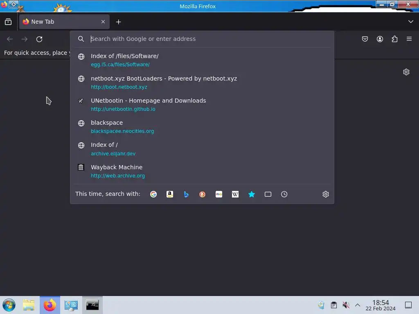
Task: Expand the list all tabs chevron
Action: (411, 22)
